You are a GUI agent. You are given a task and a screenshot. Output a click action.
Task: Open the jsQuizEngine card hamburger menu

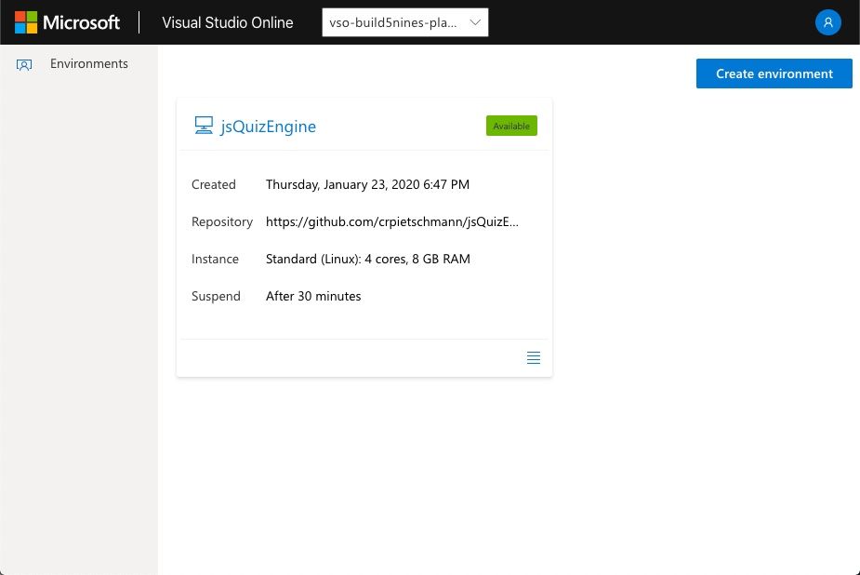(x=533, y=357)
